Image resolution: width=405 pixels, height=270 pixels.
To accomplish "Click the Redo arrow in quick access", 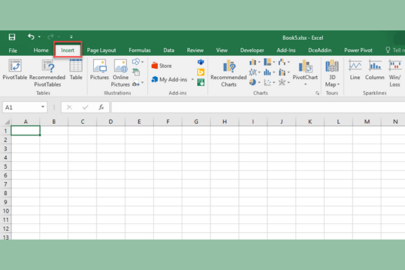I will click(x=51, y=36).
